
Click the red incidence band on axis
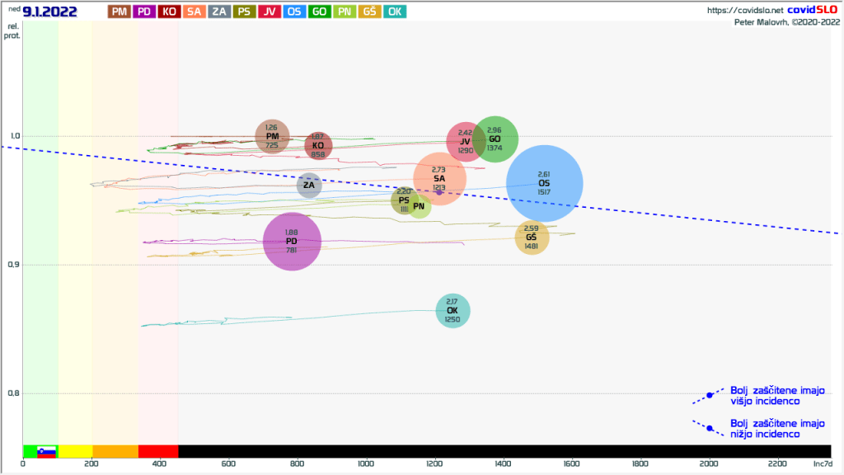[157, 451]
